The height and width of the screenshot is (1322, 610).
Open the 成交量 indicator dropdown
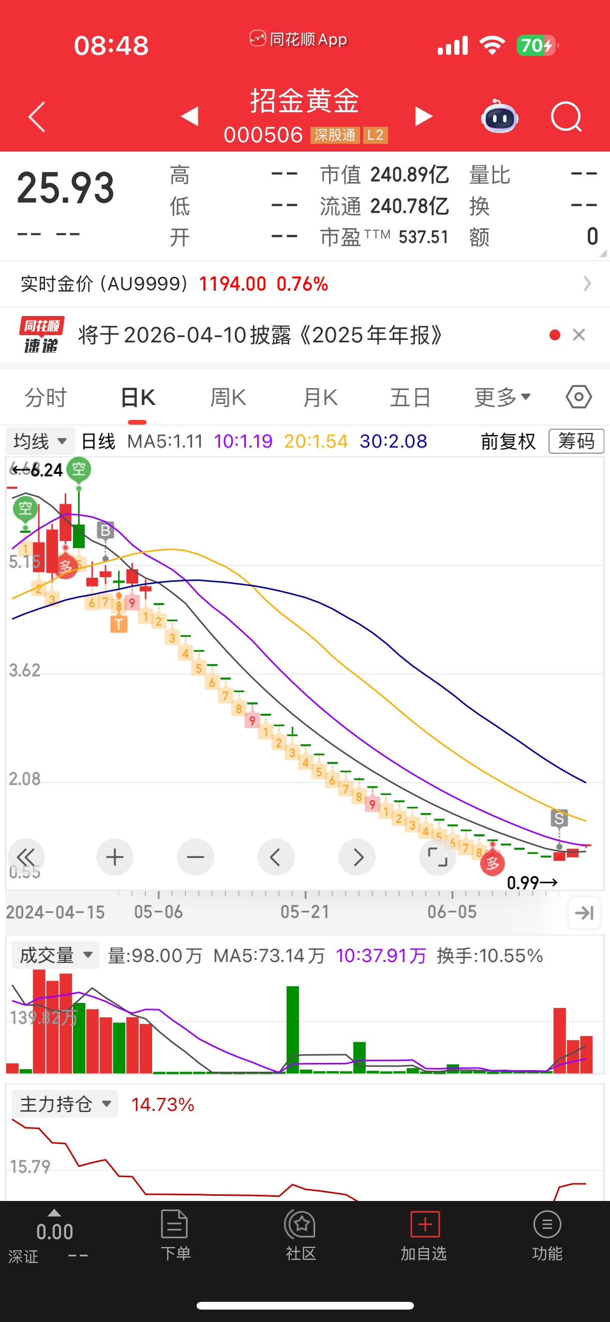(54, 955)
